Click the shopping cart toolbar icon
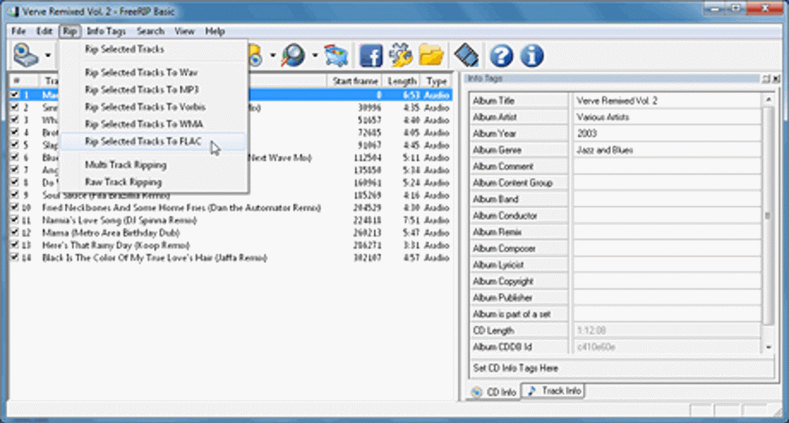This screenshot has width=789, height=423. click(x=336, y=56)
